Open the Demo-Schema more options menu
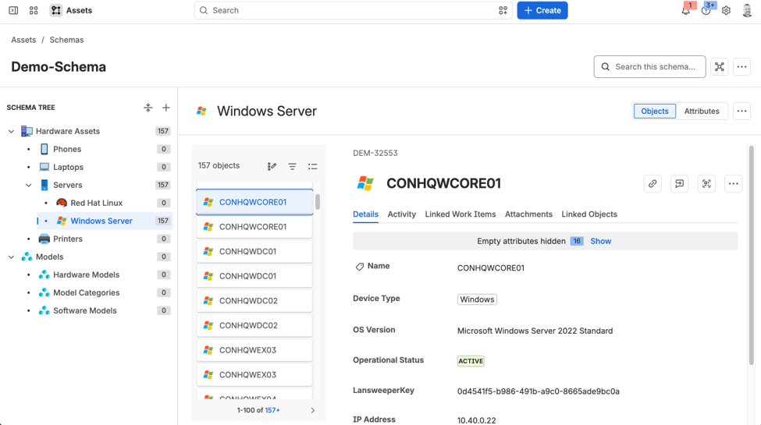 [741, 66]
